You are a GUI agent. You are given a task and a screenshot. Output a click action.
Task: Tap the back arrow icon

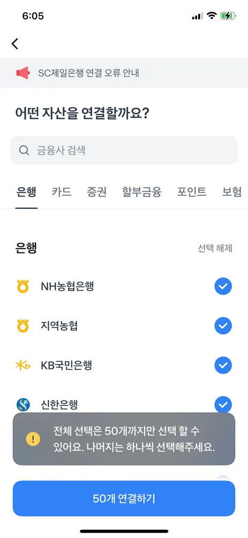click(x=14, y=43)
